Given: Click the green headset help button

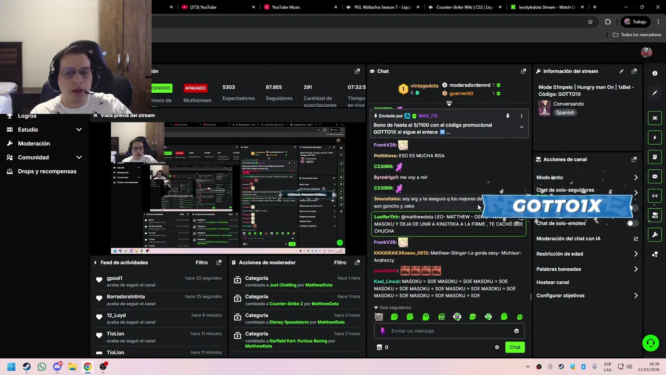Looking at the screenshot, I should 650,343.
